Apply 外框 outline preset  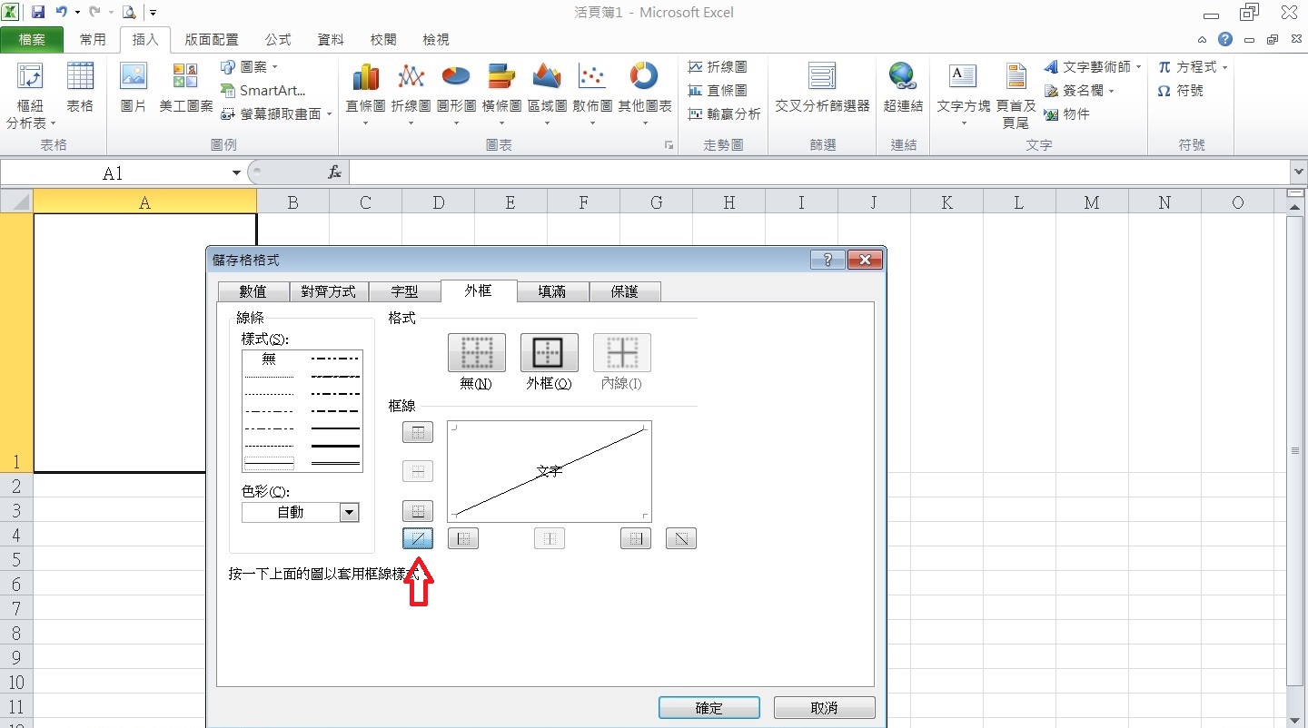click(x=550, y=353)
